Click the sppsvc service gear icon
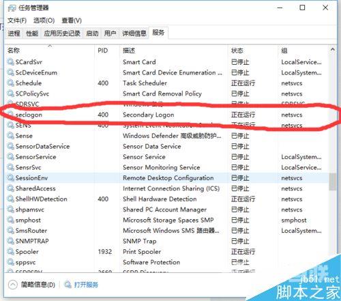The image size is (341, 301). coord(10,262)
